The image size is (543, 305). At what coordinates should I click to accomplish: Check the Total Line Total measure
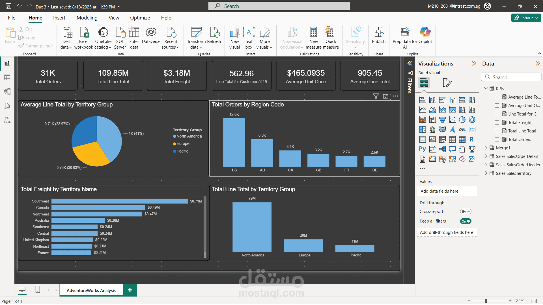497,131
